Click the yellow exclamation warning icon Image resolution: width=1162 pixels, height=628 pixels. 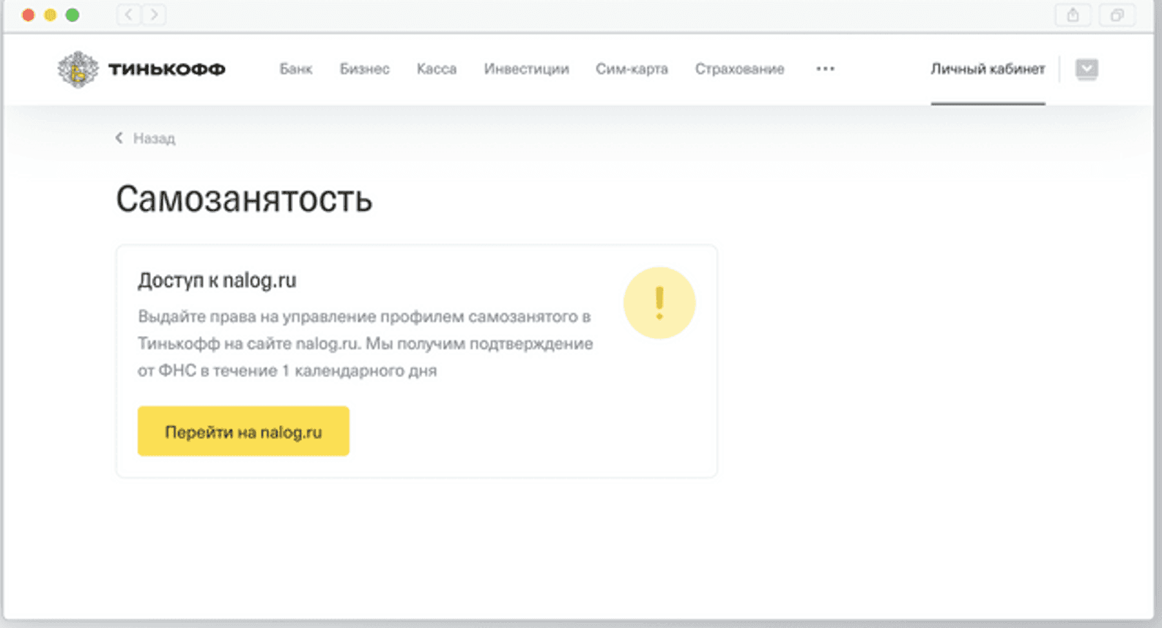[659, 302]
